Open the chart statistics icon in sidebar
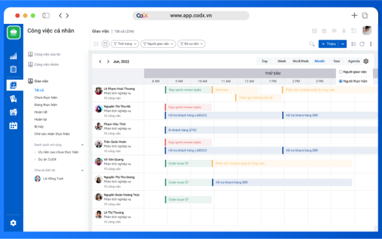This screenshot has height=239, width=382. [x=13, y=56]
